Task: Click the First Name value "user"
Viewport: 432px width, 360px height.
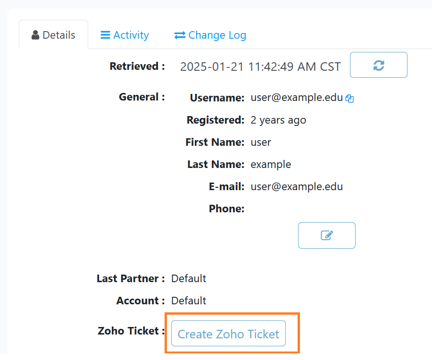Action: coord(261,142)
